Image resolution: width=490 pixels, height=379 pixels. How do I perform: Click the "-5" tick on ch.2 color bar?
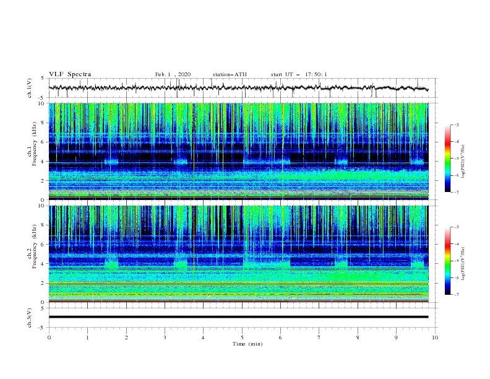[x=456, y=261]
